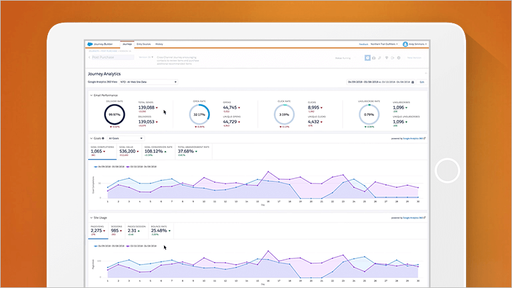This screenshot has height=288, width=512.
Task: Click the user avatar icon
Action: (405, 44)
